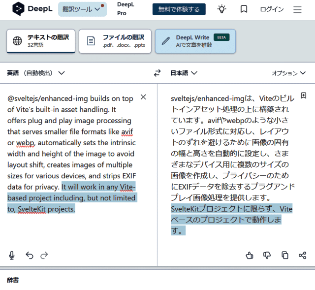
Task: Click the underlined word SvelteKit
Action: click(31, 209)
